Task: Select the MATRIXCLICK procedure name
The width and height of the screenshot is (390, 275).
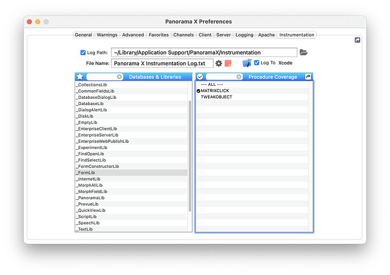Action: [x=215, y=91]
